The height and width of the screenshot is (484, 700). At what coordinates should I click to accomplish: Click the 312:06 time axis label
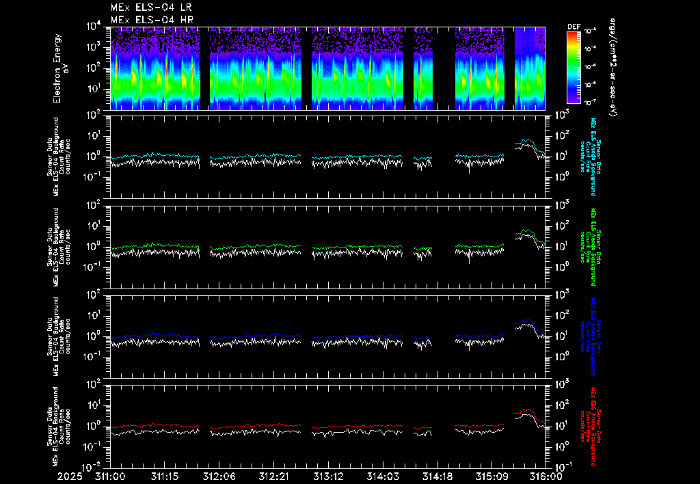coord(219,476)
